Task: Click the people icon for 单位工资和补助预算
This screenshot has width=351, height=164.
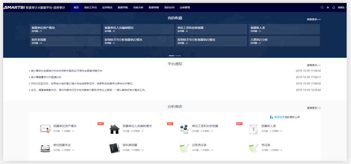Action: click(183, 129)
